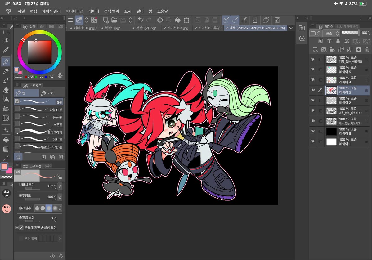Open file with the folder icon in command bar
Image resolution: width=372 pixels, height=260 pixels.
pos(114,20)
